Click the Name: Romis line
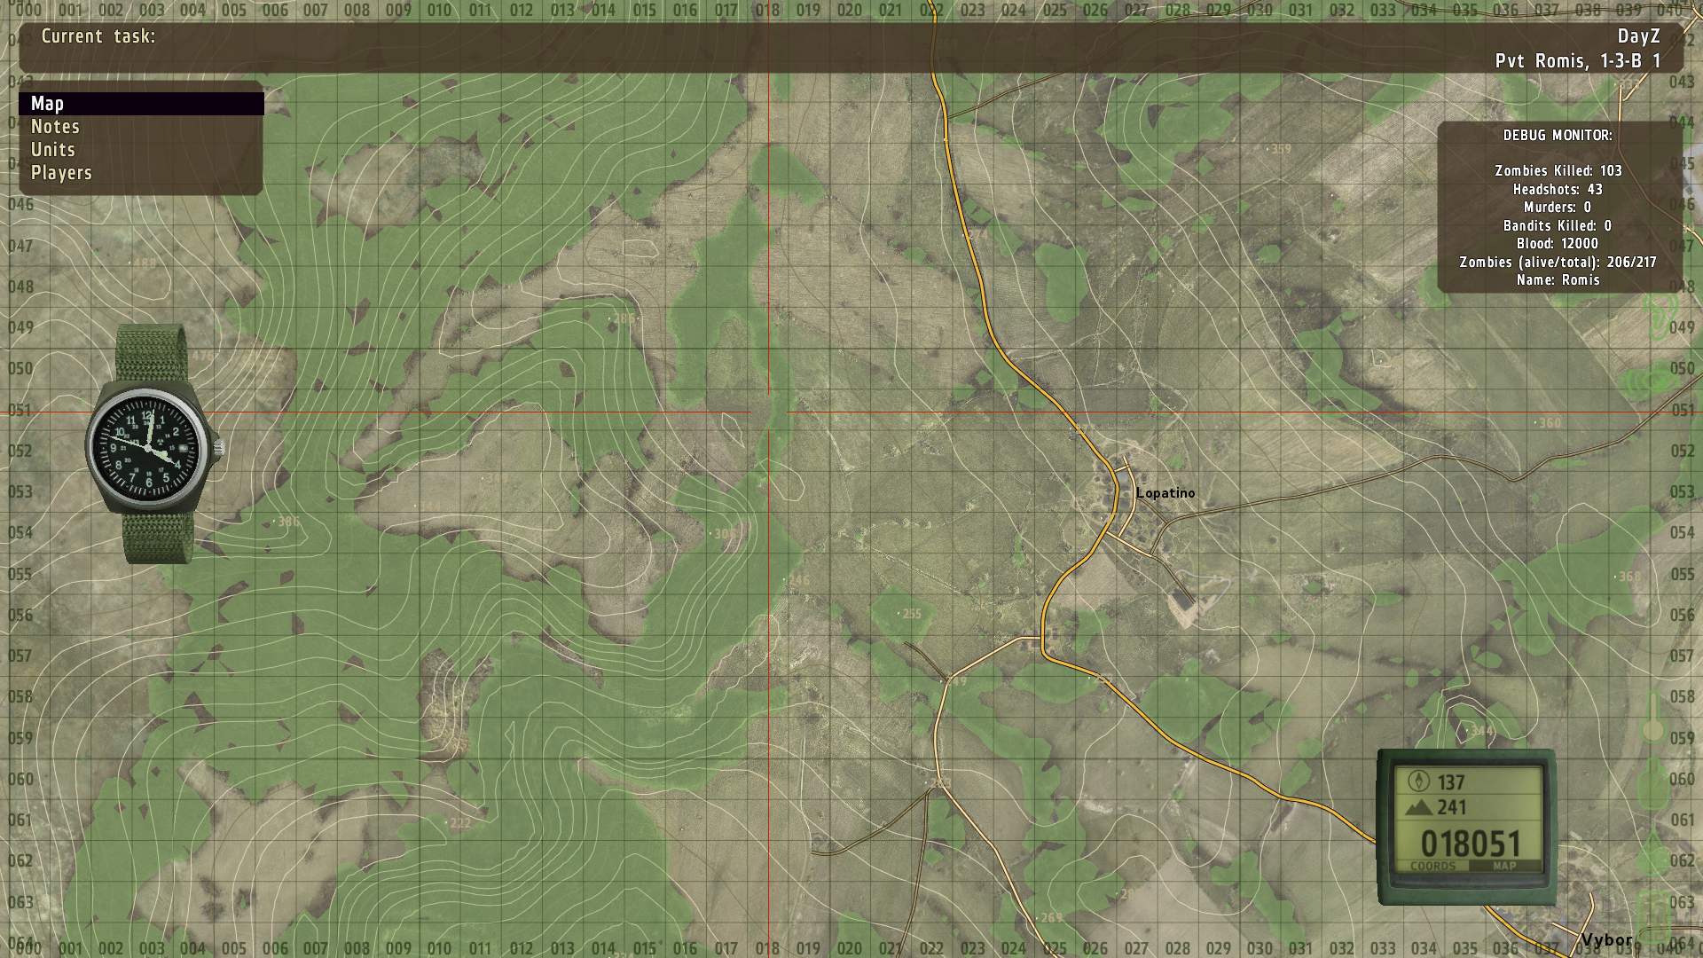1703x958 pixels. (1558, 280)
